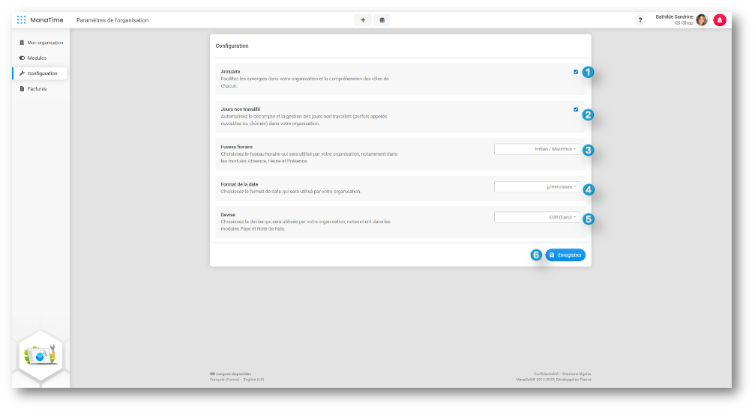Click the Jours non travaillé label

[x=240, y=109]
